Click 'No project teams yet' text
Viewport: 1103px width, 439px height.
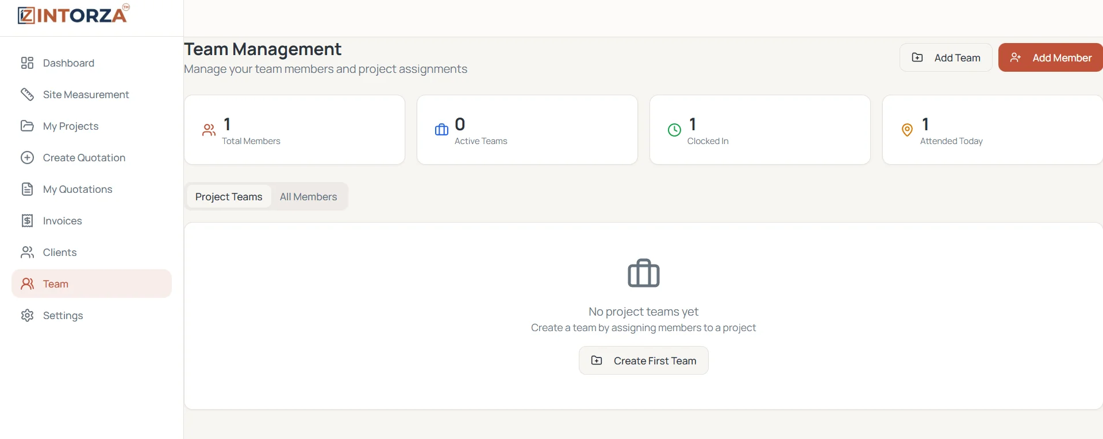click(x=644, y=312)
